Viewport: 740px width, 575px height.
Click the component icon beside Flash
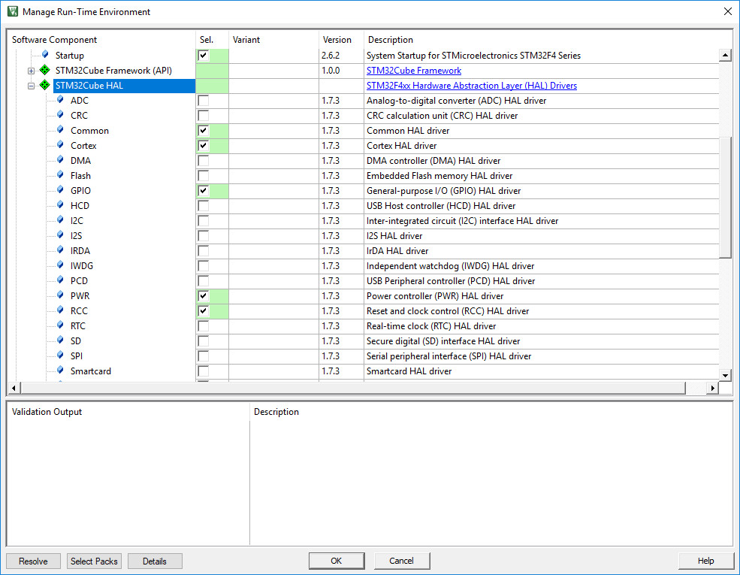pos(60,175)
